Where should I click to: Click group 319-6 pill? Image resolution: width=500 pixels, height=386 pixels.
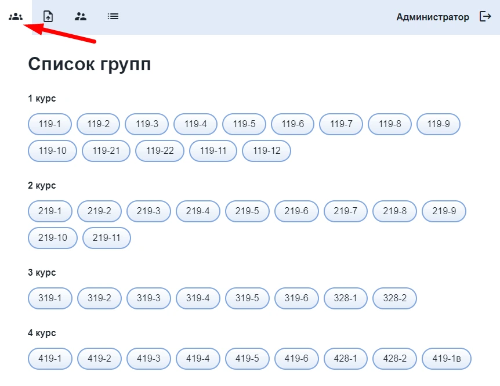coord(296,298)
